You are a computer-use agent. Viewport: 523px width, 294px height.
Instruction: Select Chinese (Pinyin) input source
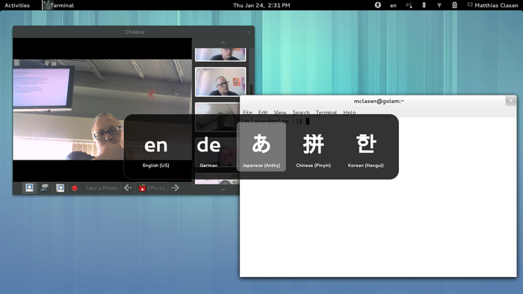pos(313,147)
